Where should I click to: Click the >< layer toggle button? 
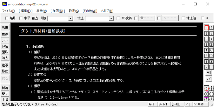point(209,79)
